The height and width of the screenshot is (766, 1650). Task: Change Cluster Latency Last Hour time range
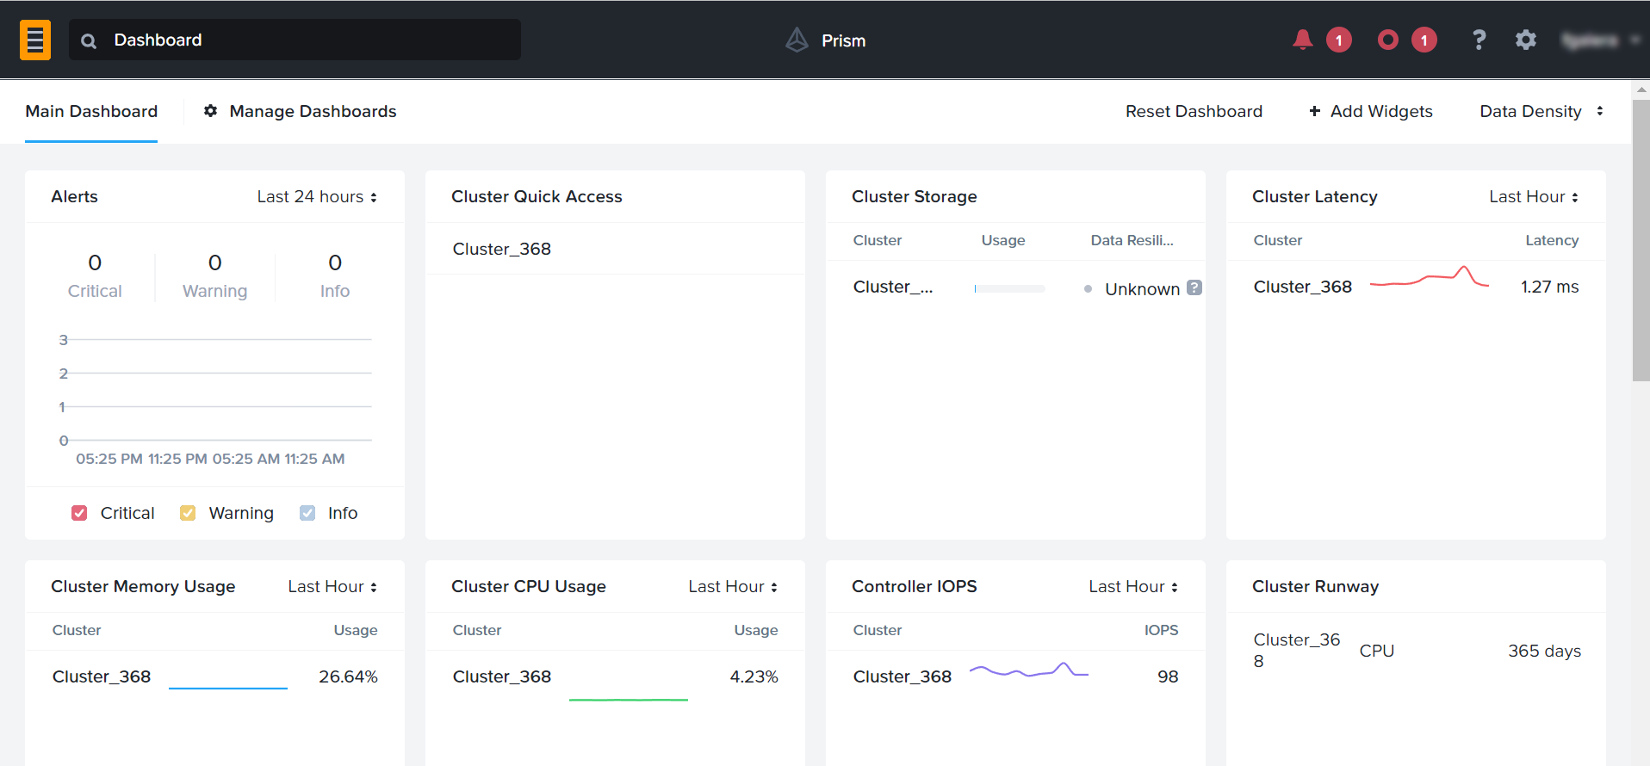coord(1533,197)
